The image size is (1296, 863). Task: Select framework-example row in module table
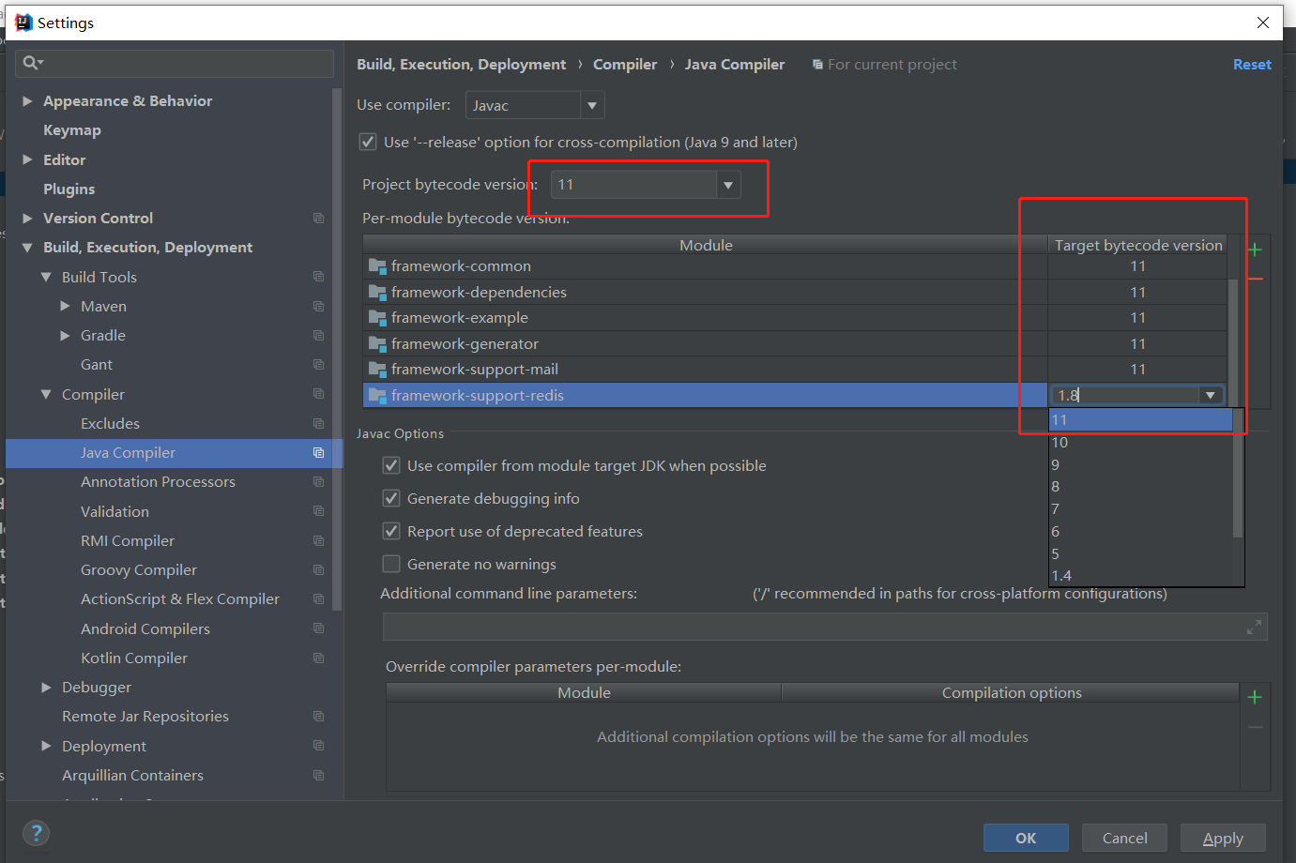795,317
